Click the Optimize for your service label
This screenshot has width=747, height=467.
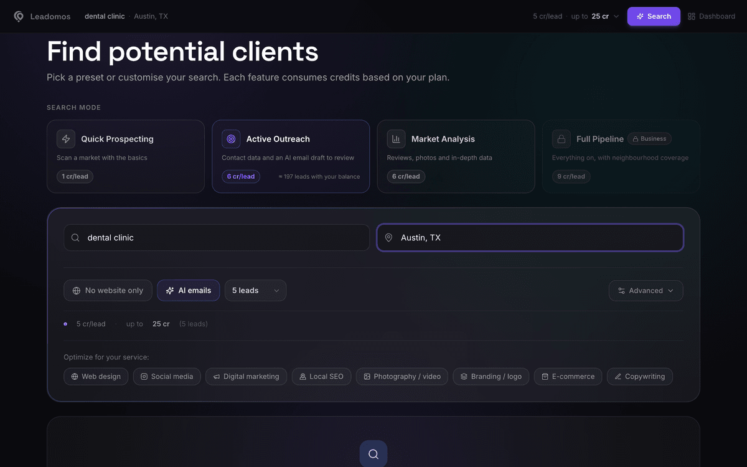pyautogui.click(x=106, y=357)
